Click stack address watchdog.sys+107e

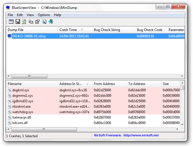[74, 112]
